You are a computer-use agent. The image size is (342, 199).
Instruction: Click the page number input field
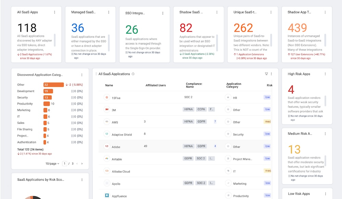pyautogui.click(x=65, y=164)
